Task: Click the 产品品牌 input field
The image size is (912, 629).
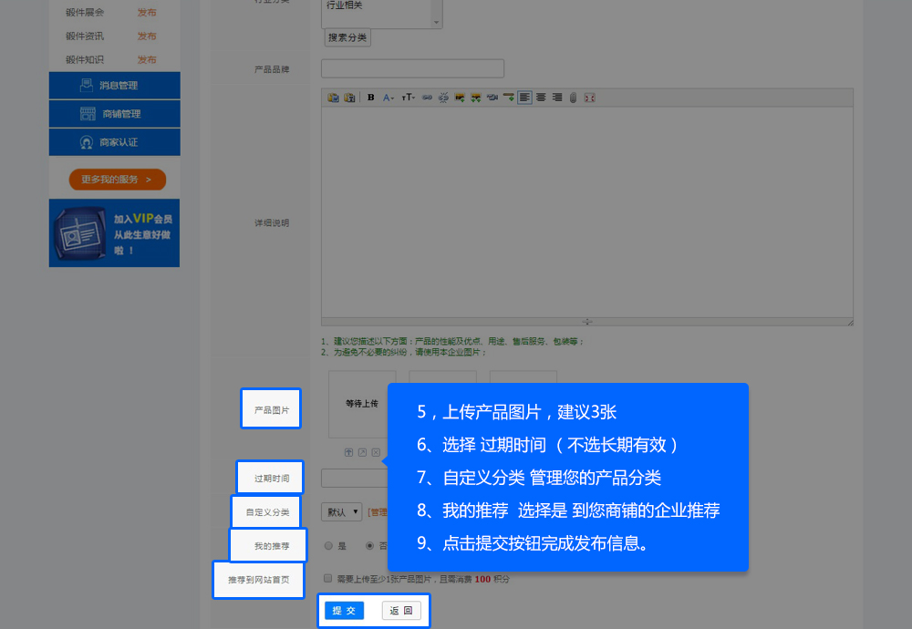Action: click(x=412, y=69)
